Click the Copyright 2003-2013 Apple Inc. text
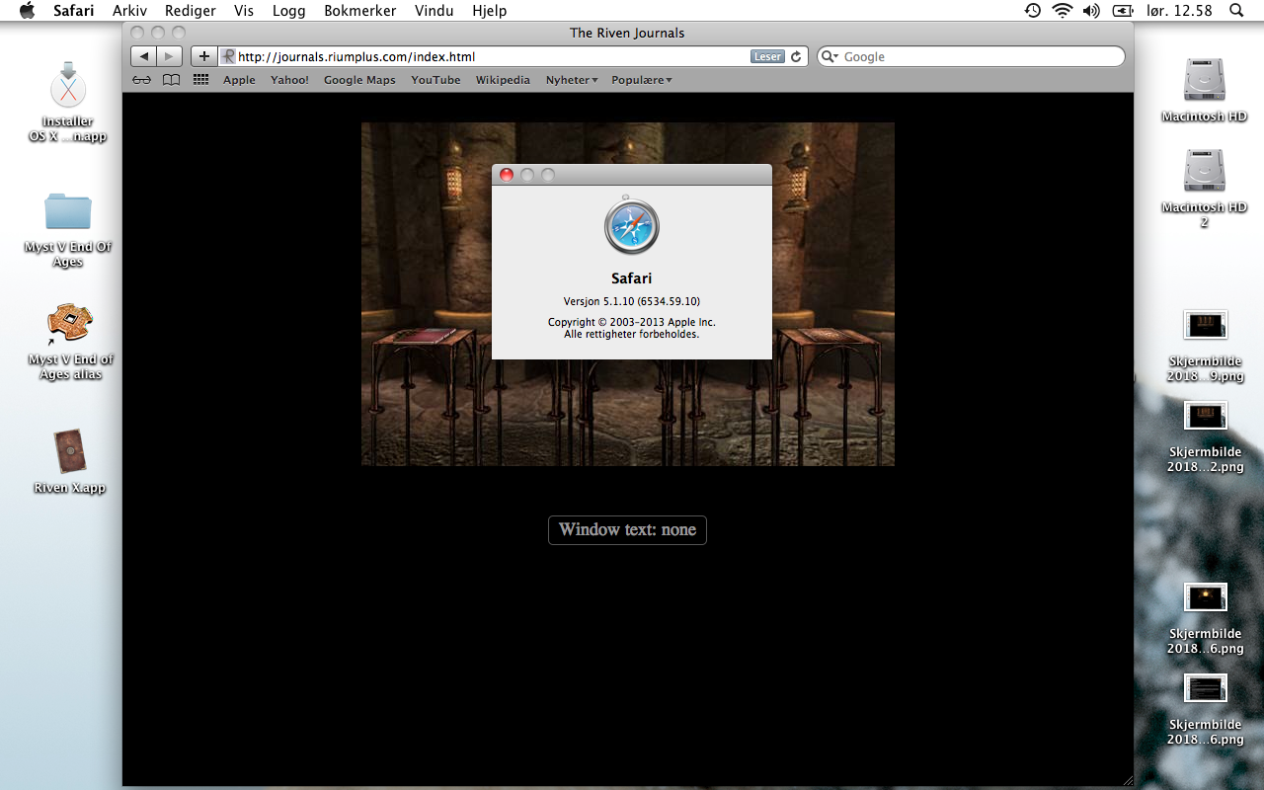The width and height of the screenshot is (1264, 790). pyautogui.click(x=632, y=322)
